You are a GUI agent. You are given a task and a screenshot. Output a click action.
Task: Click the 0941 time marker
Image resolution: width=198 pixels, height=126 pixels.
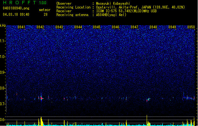point(21,27)
